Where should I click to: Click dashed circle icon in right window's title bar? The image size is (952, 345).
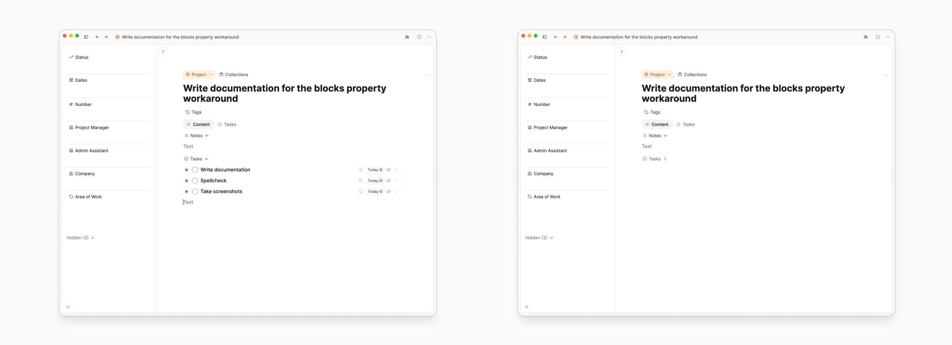878,37
